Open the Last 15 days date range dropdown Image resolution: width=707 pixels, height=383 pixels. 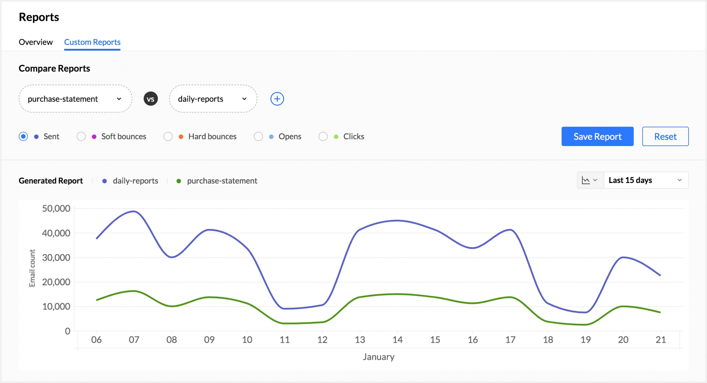pos(645,180)
